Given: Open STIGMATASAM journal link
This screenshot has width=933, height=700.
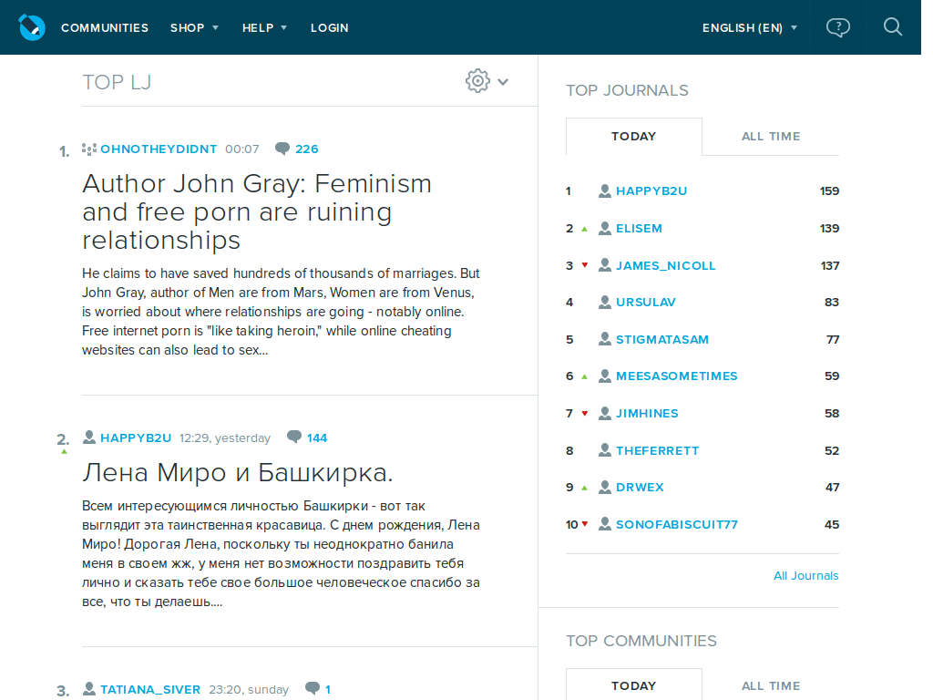Looking at the screenshot, I should point(662,339).
